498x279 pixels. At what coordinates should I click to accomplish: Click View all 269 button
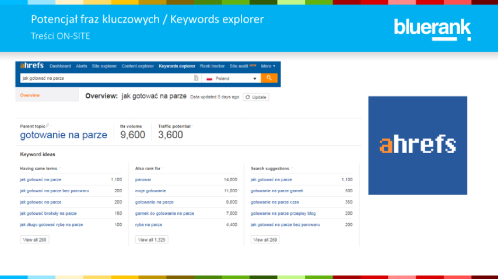[265, 239]
